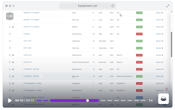Click person icon in Fire Extinguisher Inspection row
The height and width of the screenshot is (110, 175).
[13, 84]
